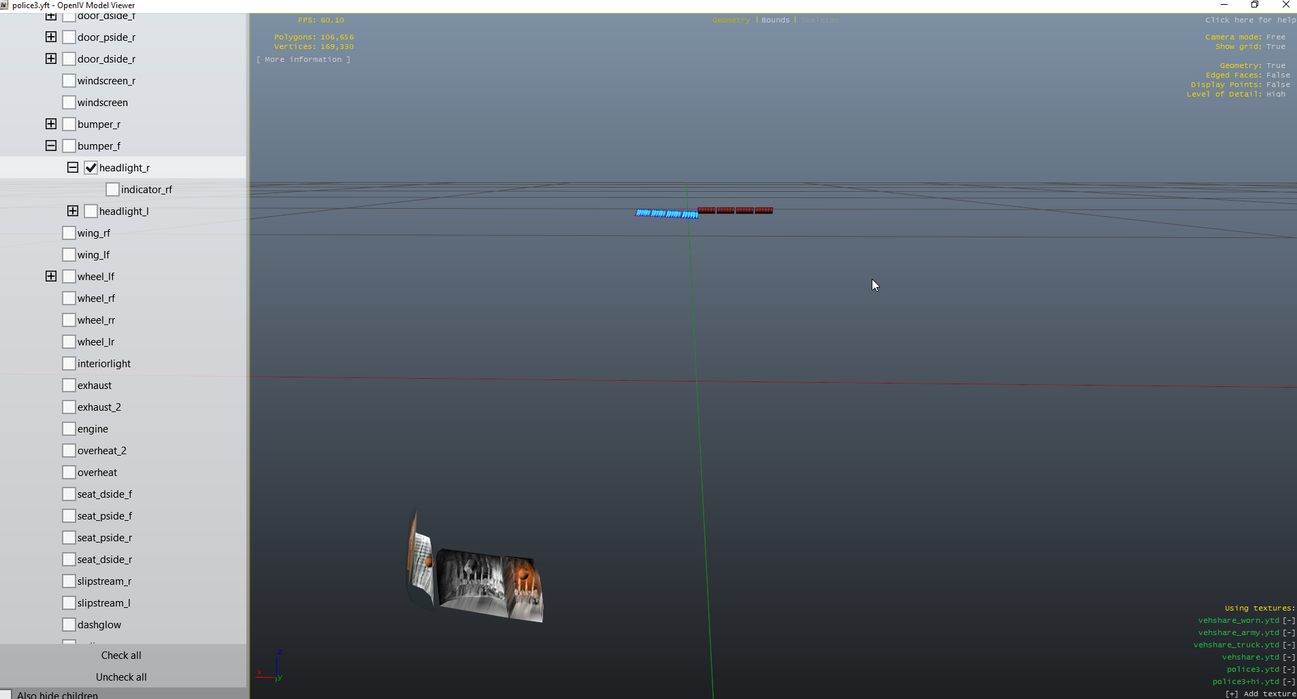The height and width of the screenshot is (699, 1297).
Task: Select the seat_dside_r row label
Action: pyautogui.click(x=105, y=560)
